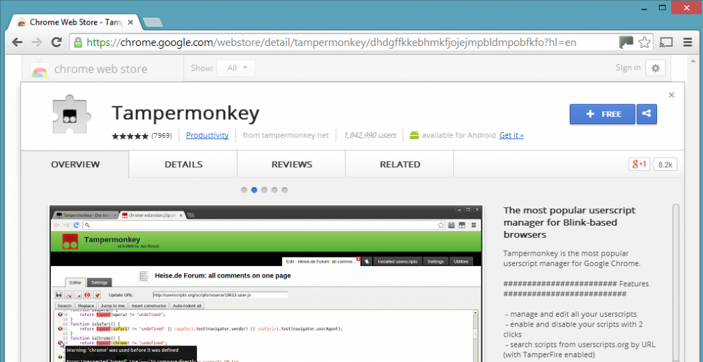The height and width of the screenshot is (362, 703).
Task: Open the Show: All dropdown
Action: click(236, 68)
